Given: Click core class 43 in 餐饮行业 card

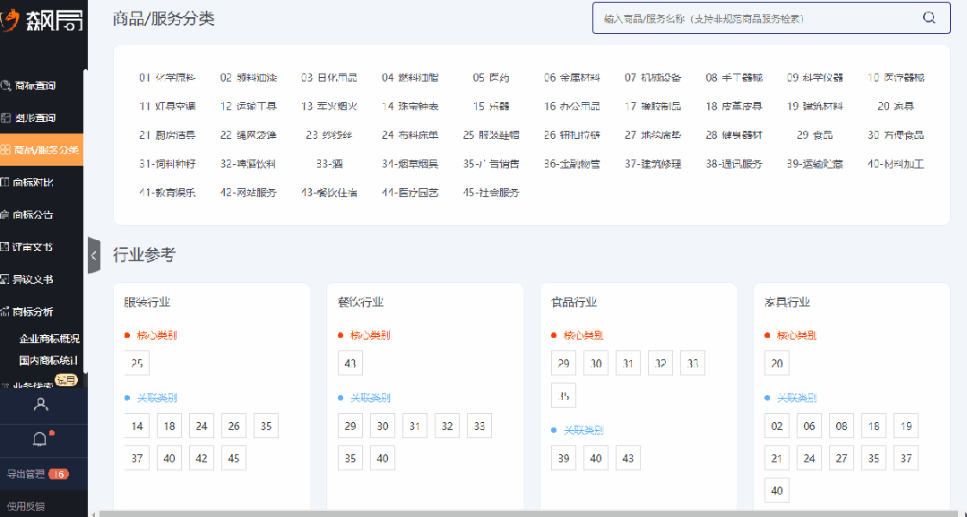Looking at the screenshot, I should (350, 364).
